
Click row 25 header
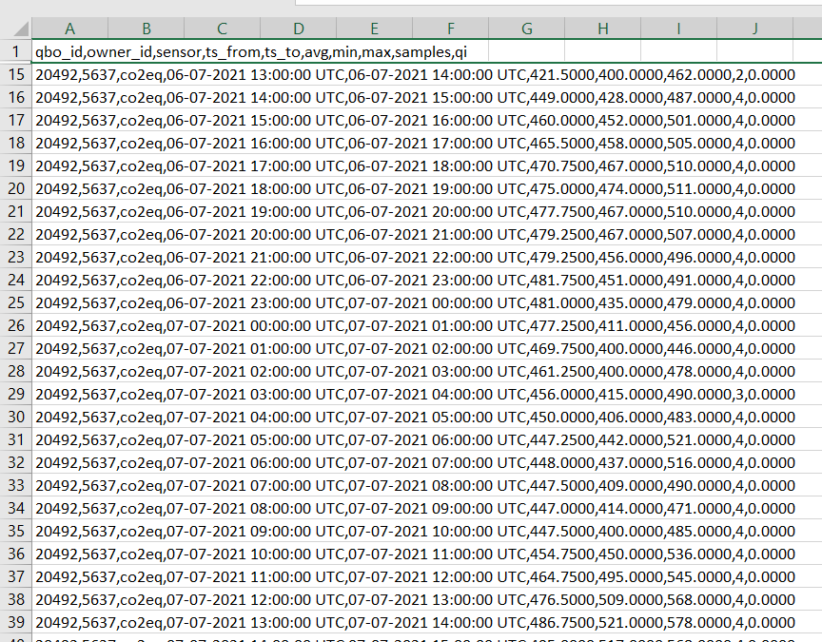coord(15,302)
